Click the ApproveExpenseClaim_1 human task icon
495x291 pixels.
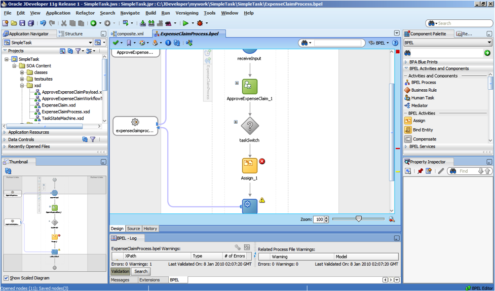point(249,87)
